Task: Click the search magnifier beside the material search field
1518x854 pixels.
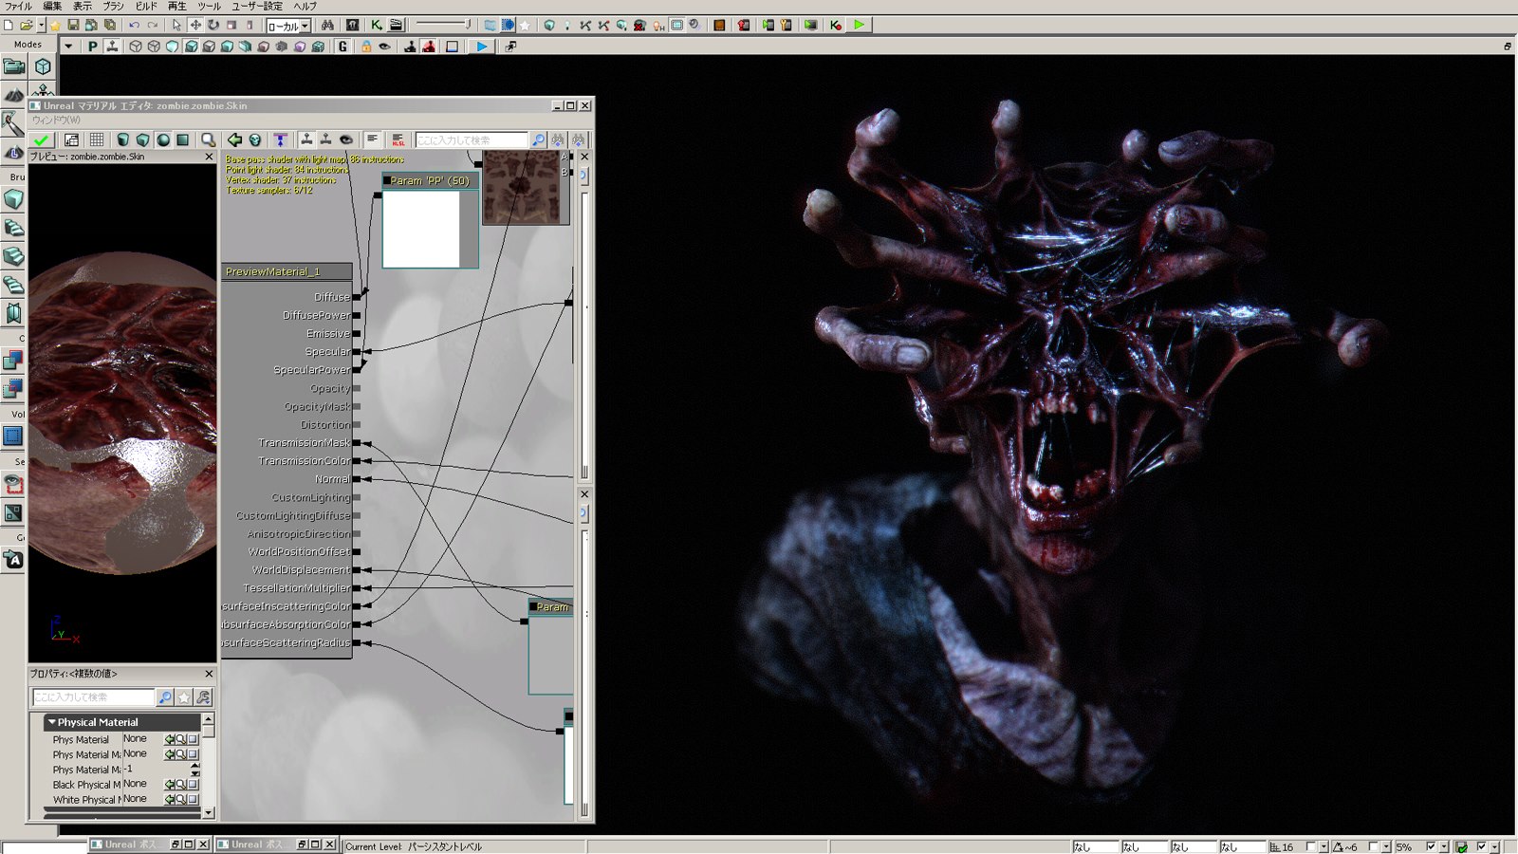Action: tap(538, 140)
